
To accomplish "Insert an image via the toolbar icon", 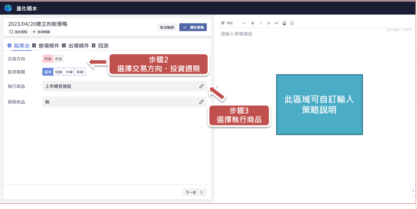I will tap(284, 23).
